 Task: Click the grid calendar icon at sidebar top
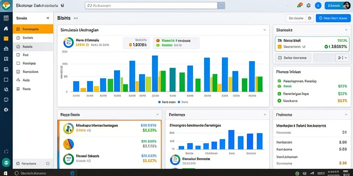(x=6, y=18)
